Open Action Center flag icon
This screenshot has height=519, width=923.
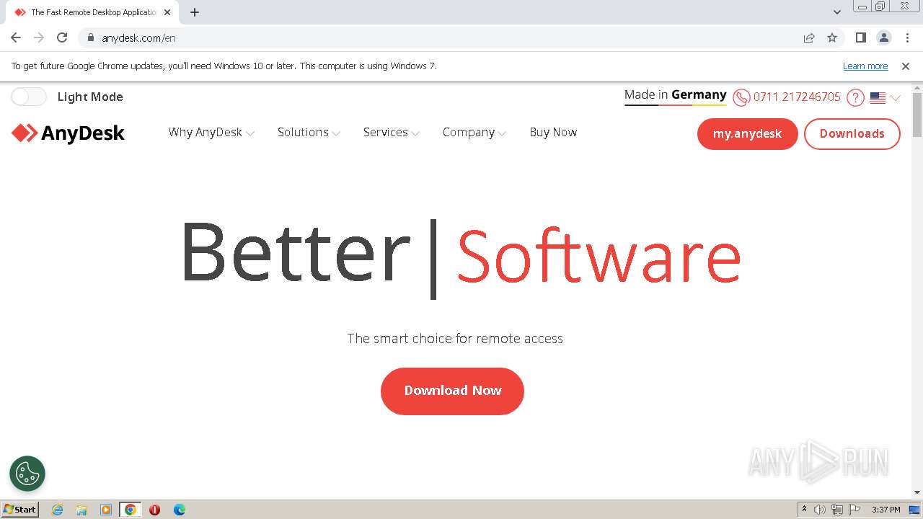[x=854, y=510]
